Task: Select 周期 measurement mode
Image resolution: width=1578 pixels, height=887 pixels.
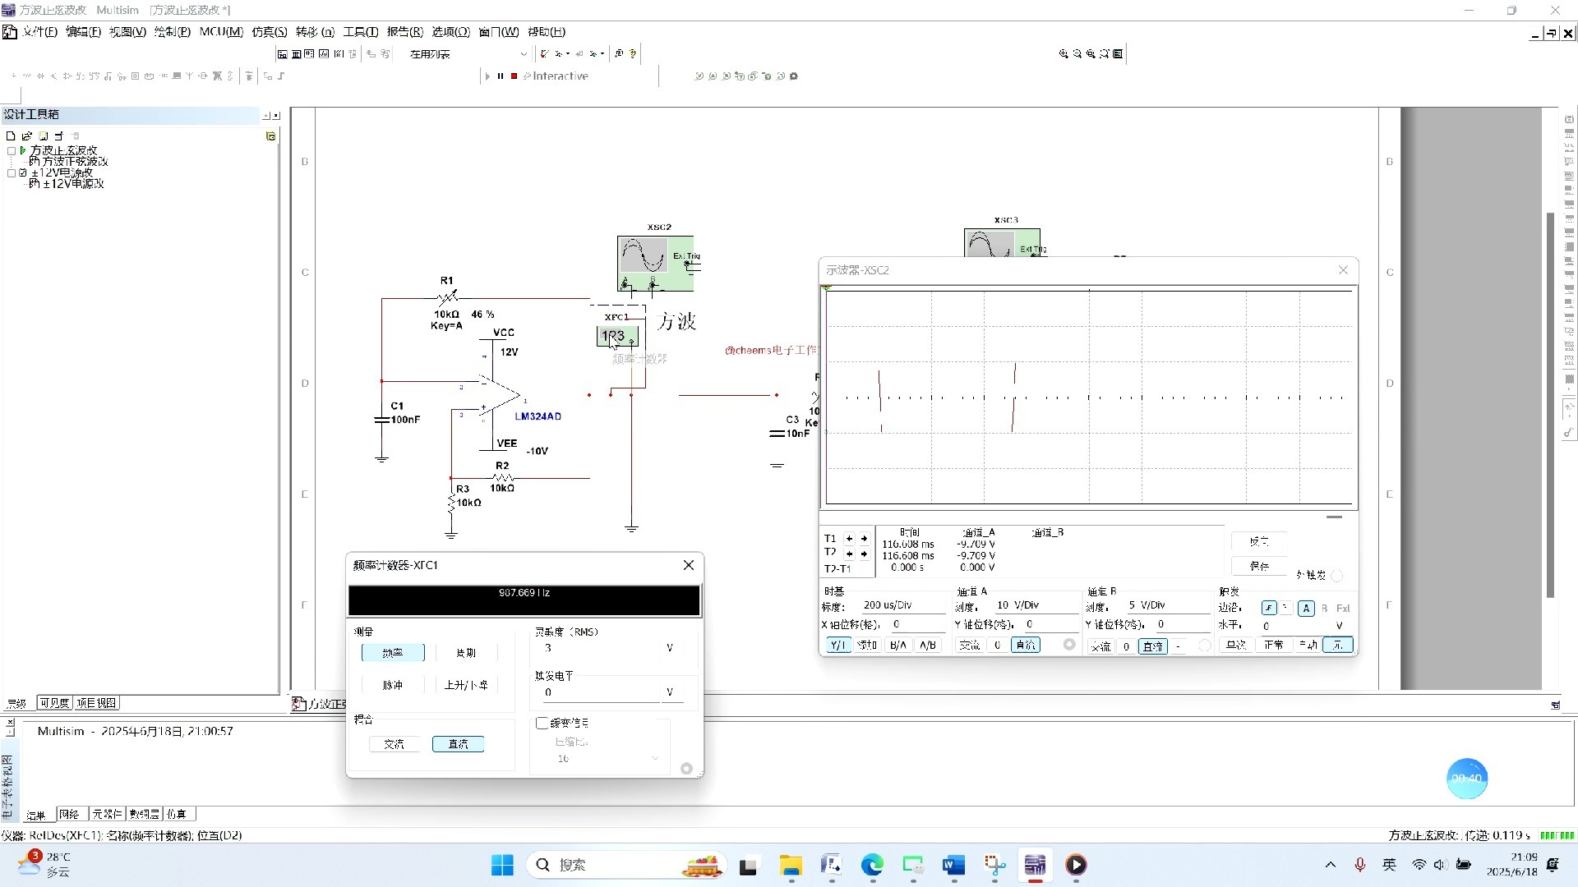Action: [465, 653]
